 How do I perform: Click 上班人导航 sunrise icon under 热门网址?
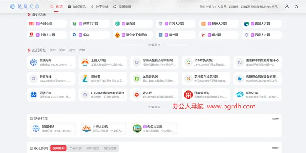[85, 62]
